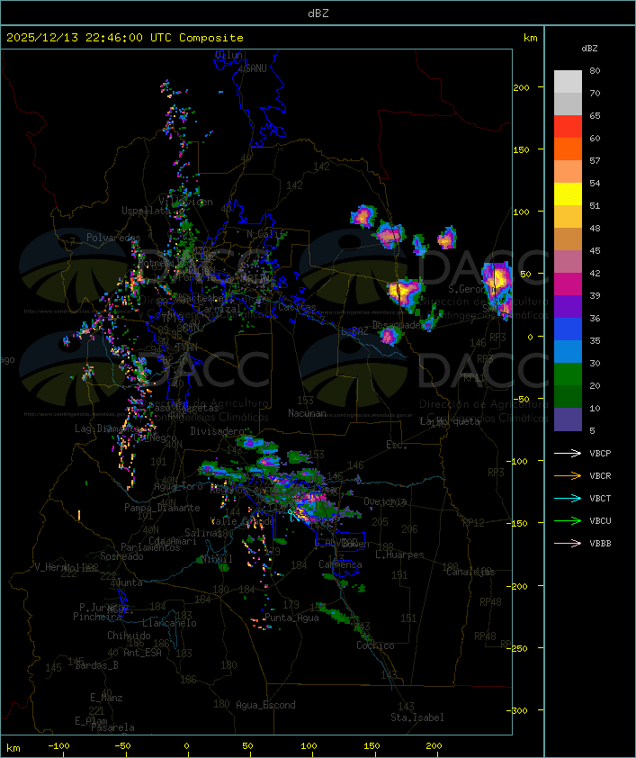636x758 pixels.
Task: Click legend value 57
Action: coord(595,160)
